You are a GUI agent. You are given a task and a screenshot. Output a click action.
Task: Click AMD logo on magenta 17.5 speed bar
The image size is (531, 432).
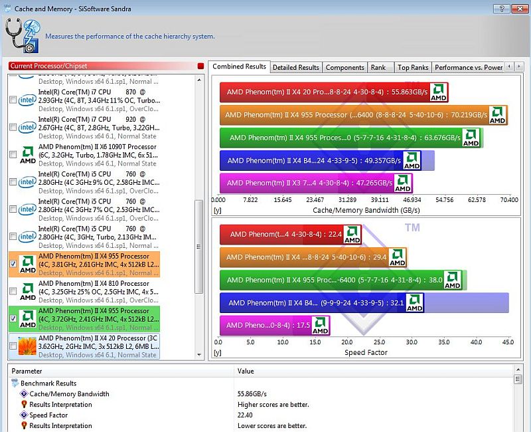[x=320, y=325]
